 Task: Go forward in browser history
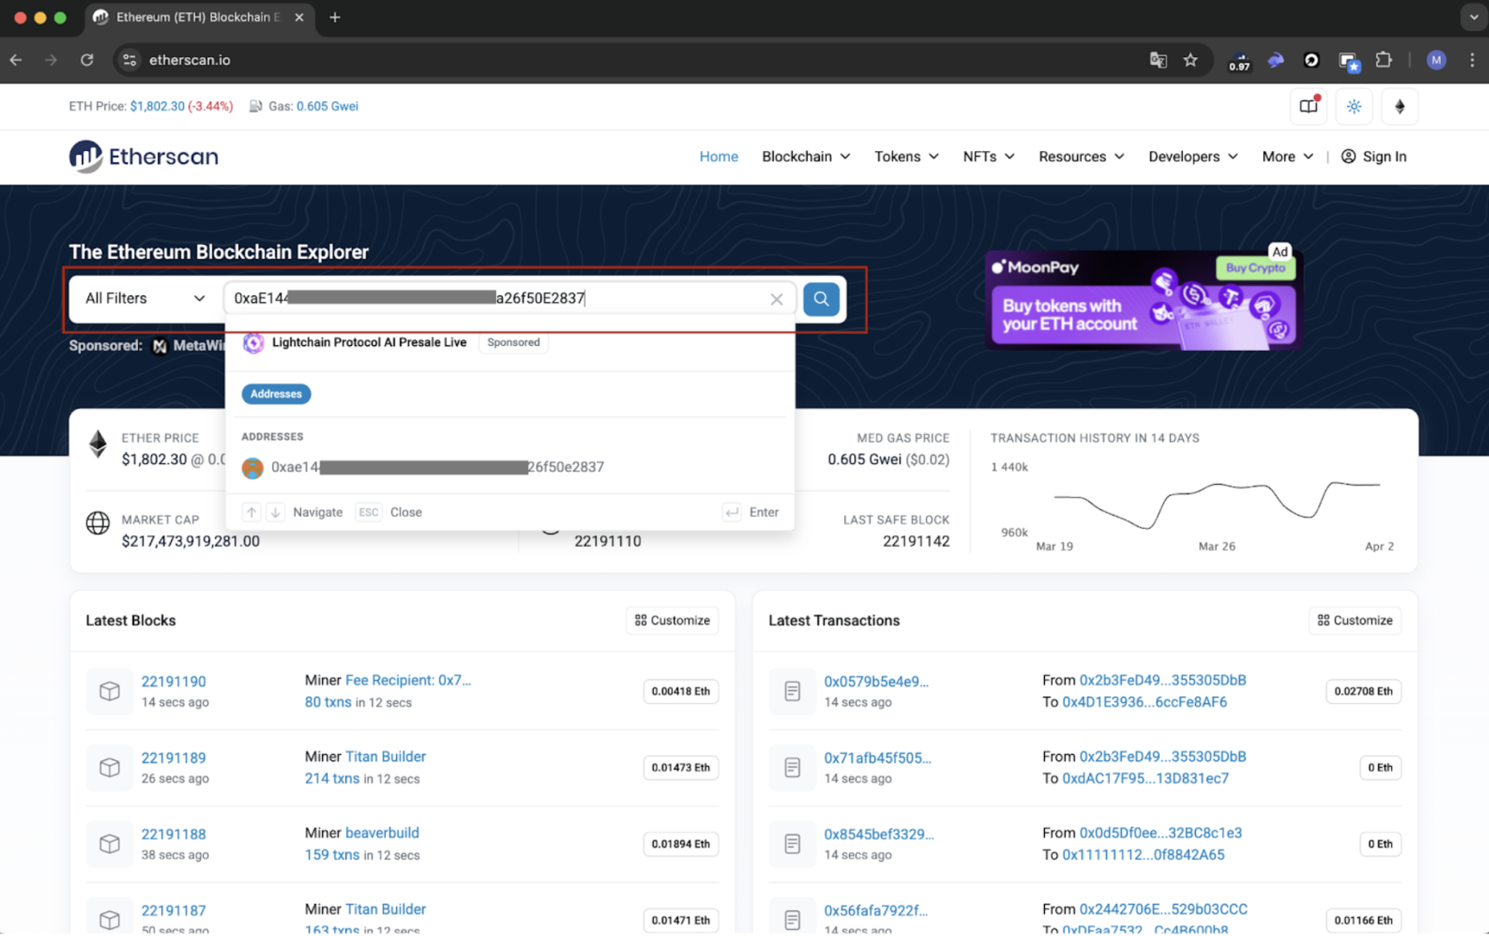click(x=51, y=60)
